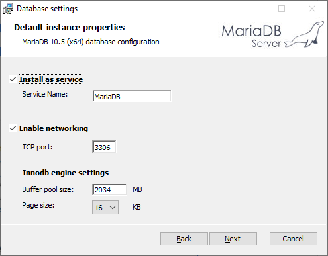Select the value 16 in Page size combo

[99, 208]
